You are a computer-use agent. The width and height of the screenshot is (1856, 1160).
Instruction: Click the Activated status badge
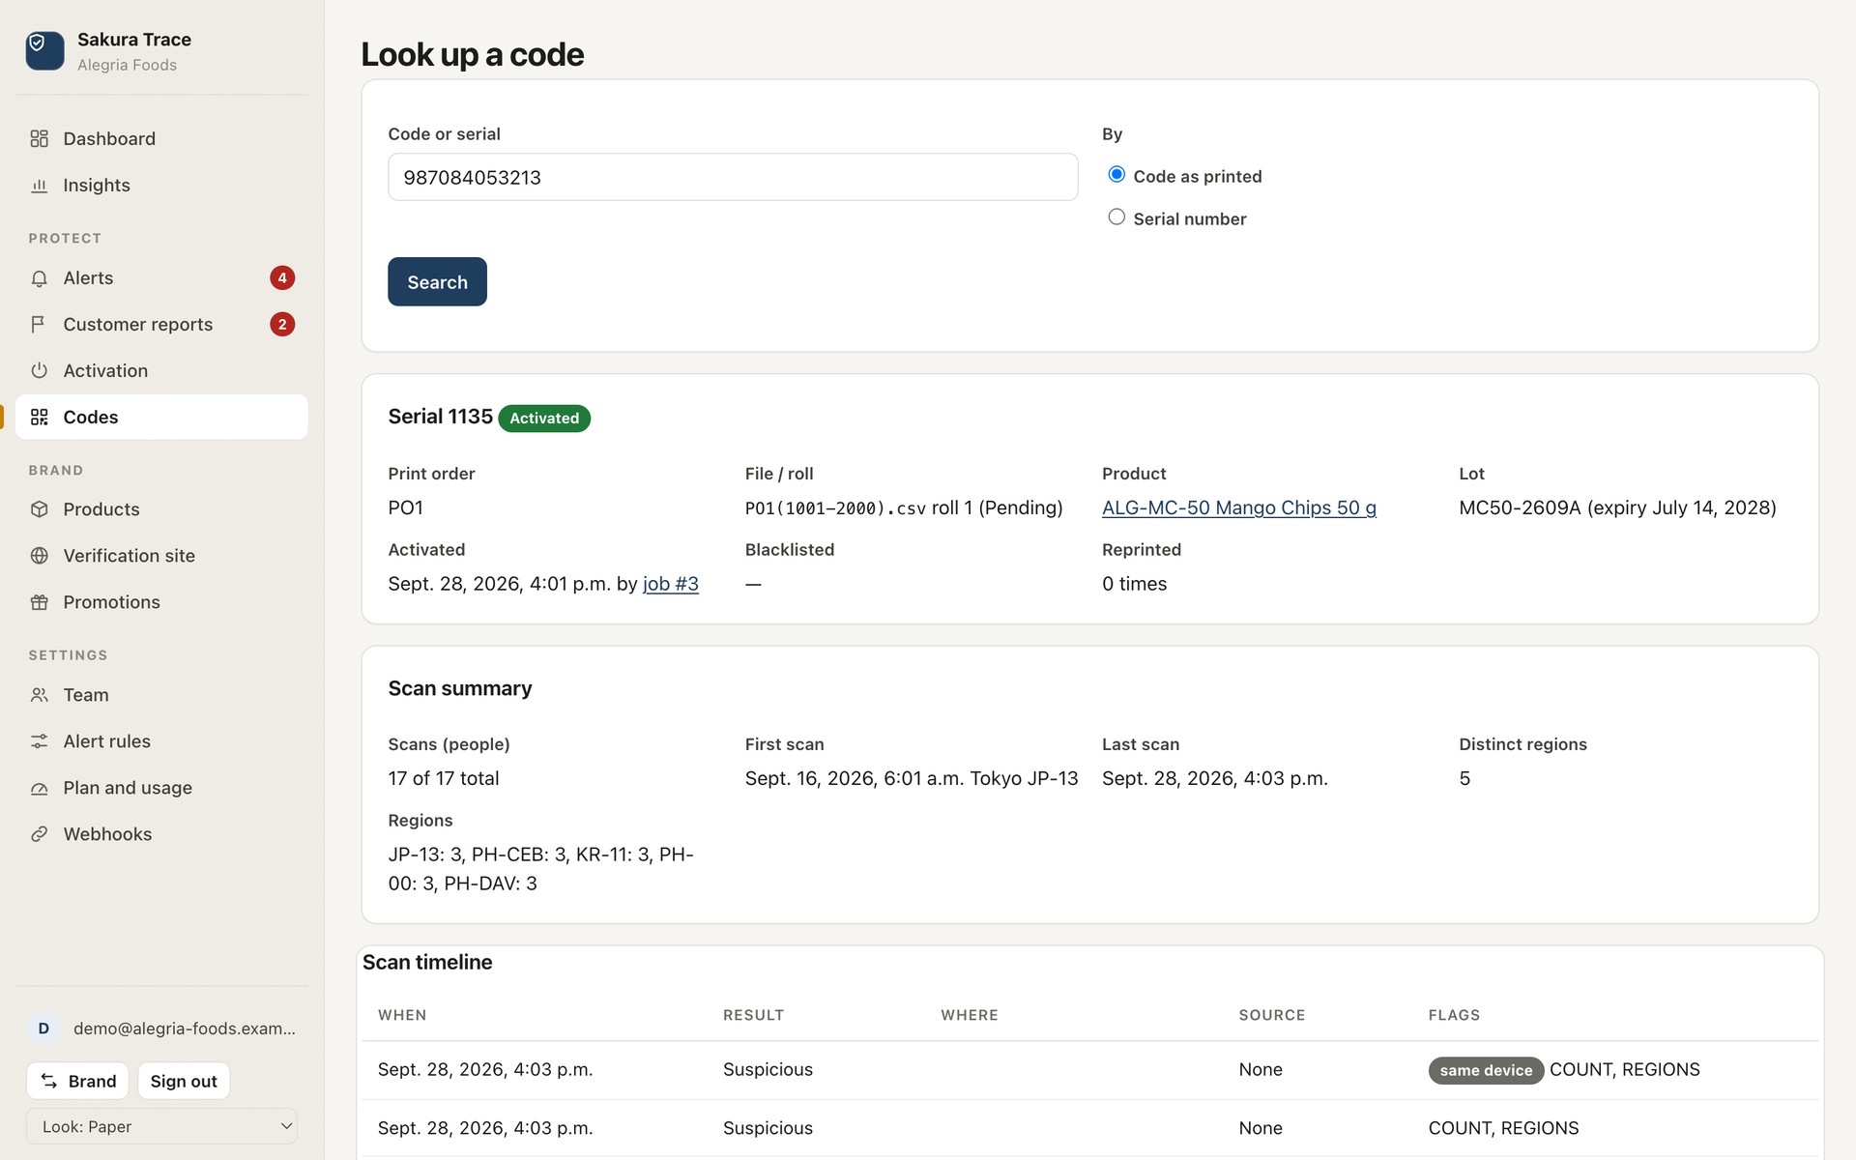pyautogui.click(x=544, y=419)
